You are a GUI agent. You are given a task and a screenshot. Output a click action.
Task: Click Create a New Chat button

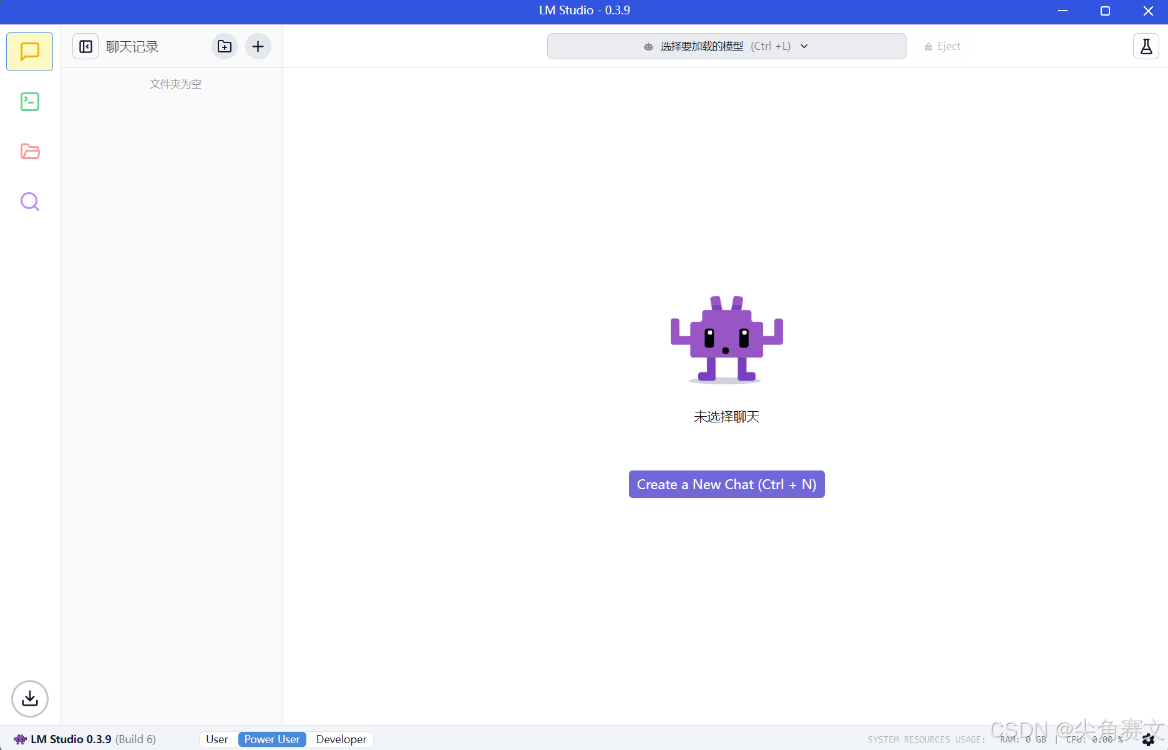(726, 484)
